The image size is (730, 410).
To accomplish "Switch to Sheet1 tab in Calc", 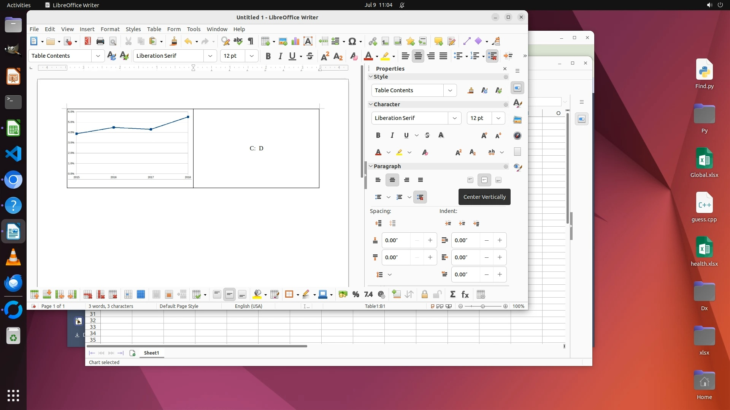I will tap(151, 353).
